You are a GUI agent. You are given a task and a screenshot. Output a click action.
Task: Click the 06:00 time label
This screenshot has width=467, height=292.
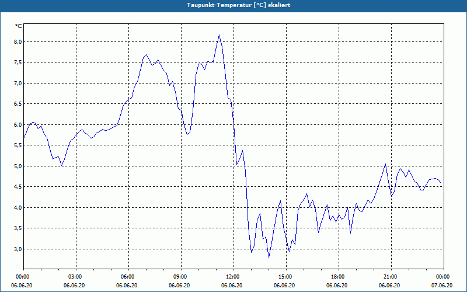pos(128,277)
